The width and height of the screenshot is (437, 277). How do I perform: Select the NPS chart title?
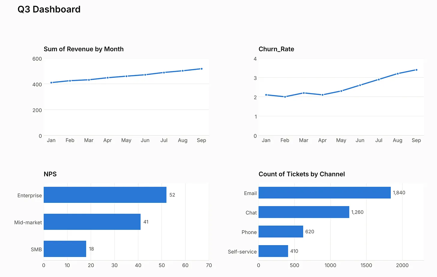50,174
